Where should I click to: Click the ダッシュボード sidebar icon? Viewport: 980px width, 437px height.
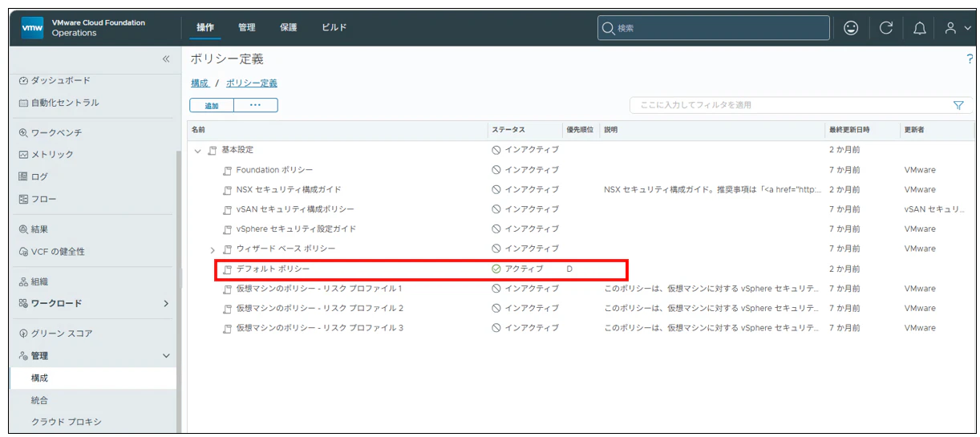point(23,80)
